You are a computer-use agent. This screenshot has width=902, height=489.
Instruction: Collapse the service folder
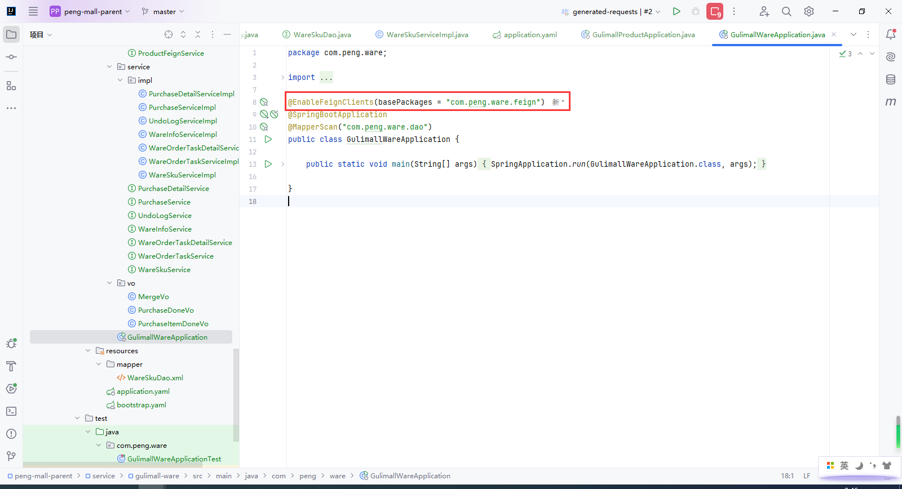pyautogui.click(x=109, y=66)
